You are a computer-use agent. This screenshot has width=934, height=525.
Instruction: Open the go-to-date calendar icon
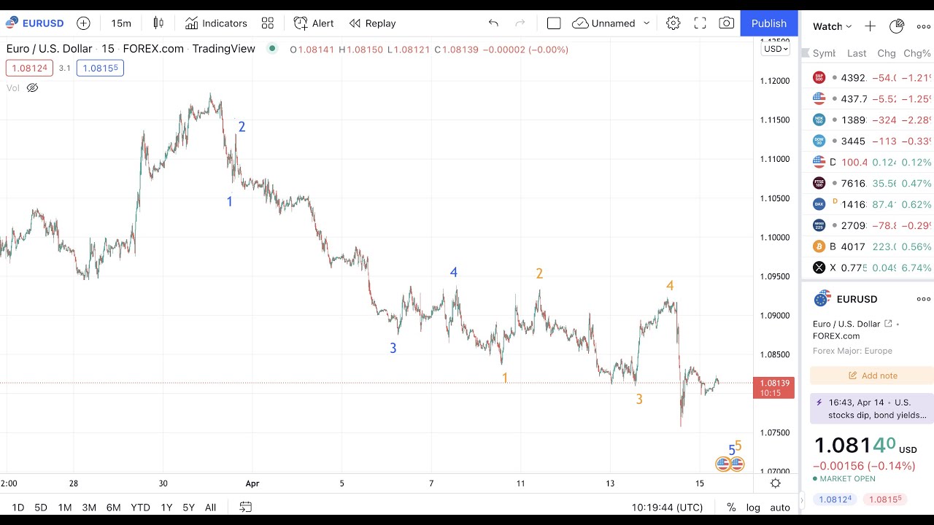(x=246, y=507)
